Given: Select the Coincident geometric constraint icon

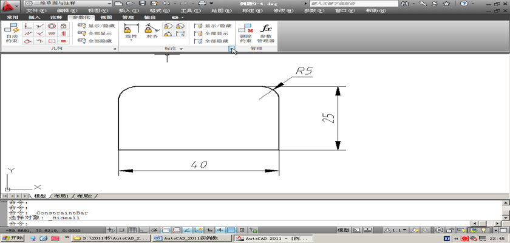Looking at the screenshot, I should (28, 26).
